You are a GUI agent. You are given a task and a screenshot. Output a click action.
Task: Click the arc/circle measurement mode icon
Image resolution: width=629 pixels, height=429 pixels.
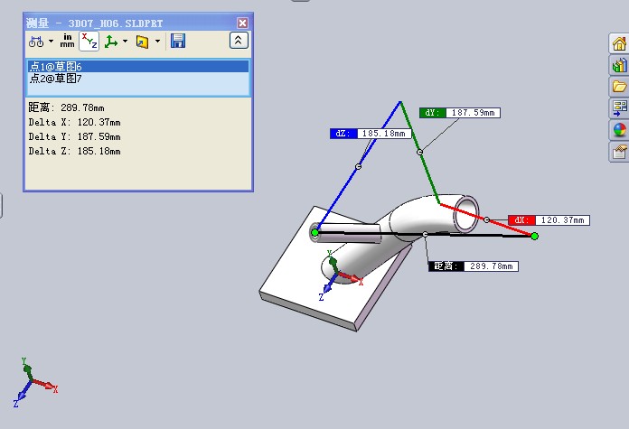(36, 41)
